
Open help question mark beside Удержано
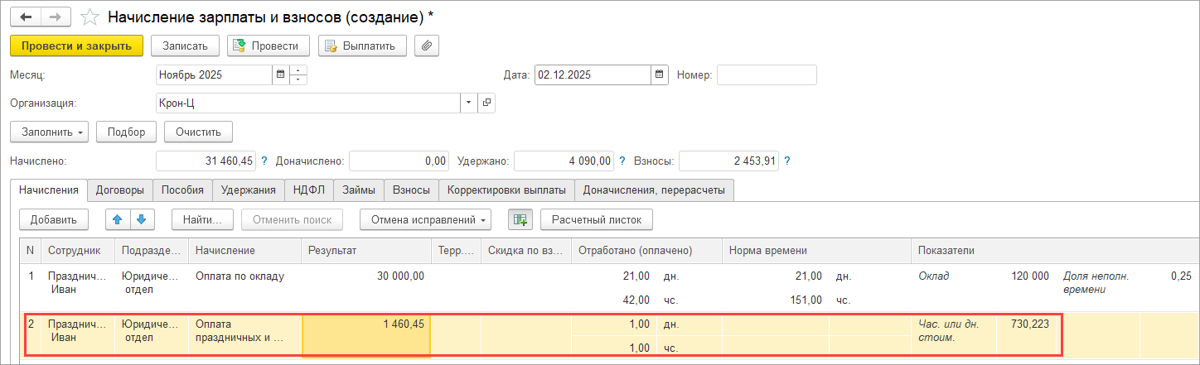click(622, 161)
